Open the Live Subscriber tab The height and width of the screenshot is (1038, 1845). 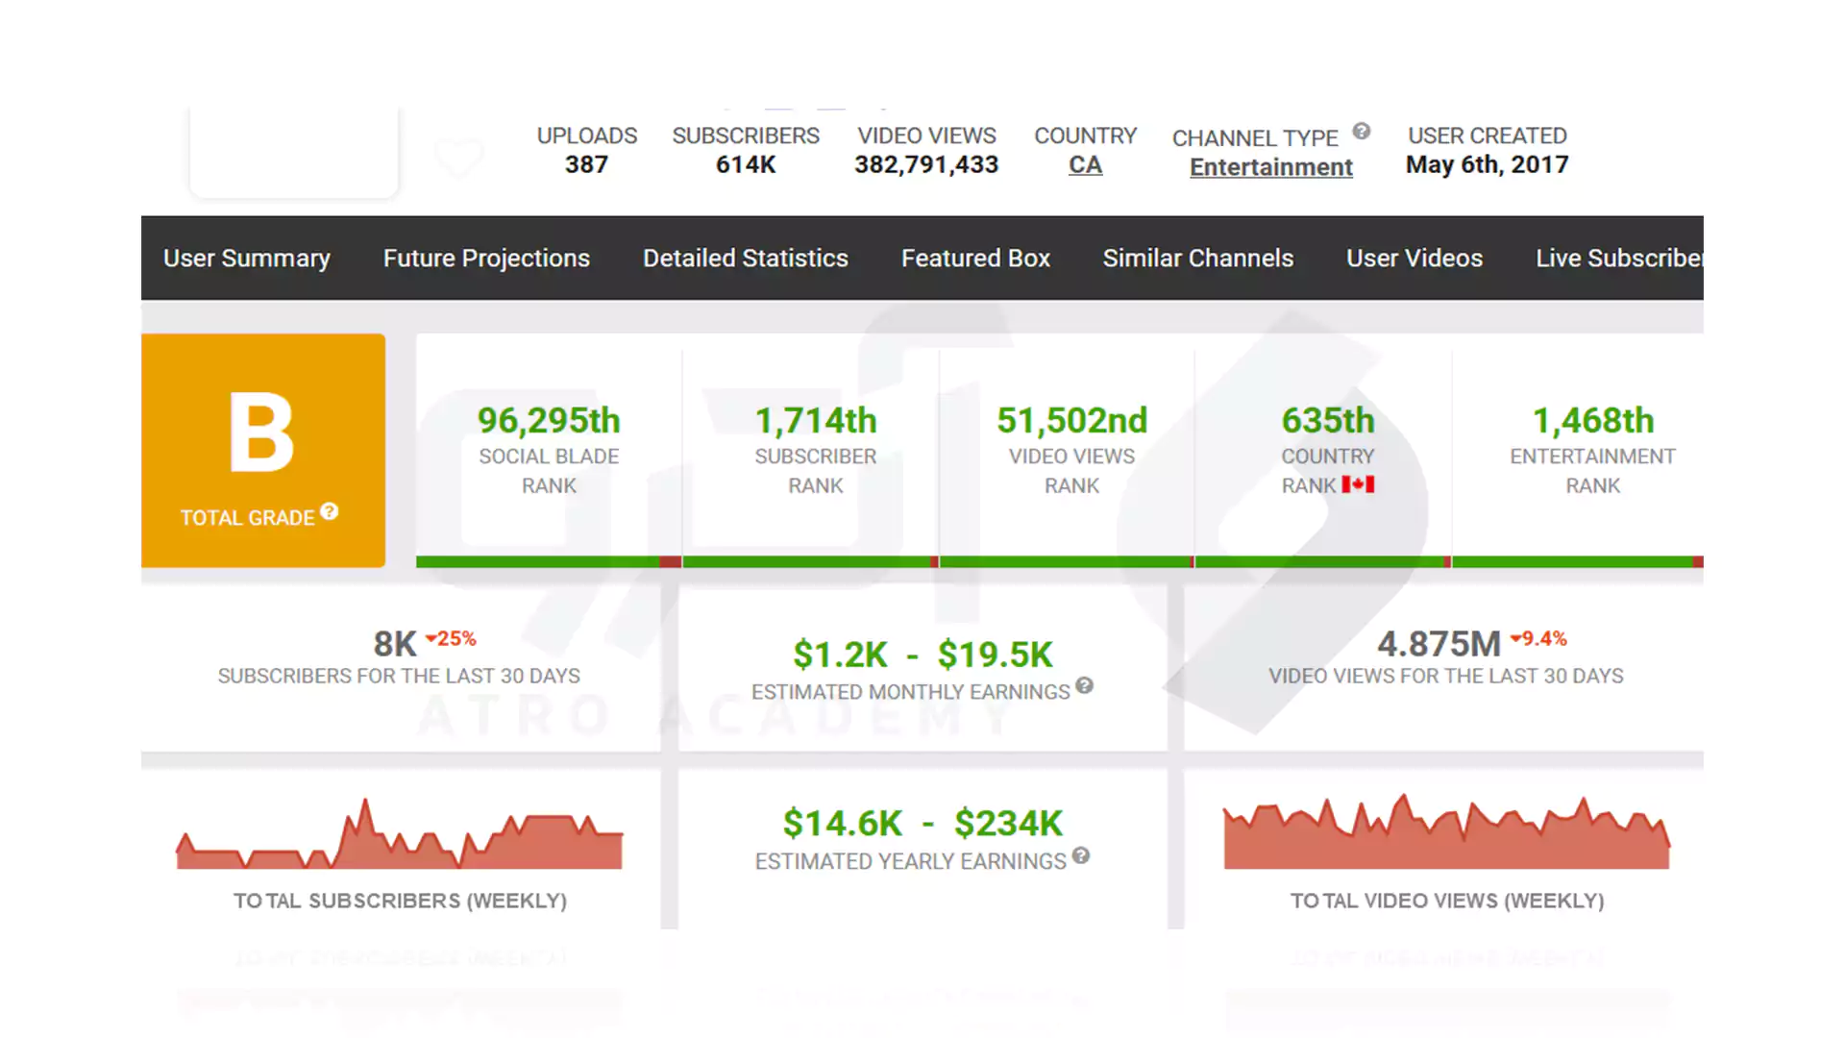1619,259
